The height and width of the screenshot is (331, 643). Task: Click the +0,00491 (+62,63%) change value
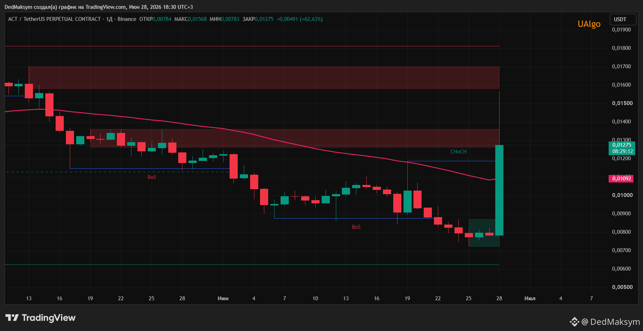(300, 19)
